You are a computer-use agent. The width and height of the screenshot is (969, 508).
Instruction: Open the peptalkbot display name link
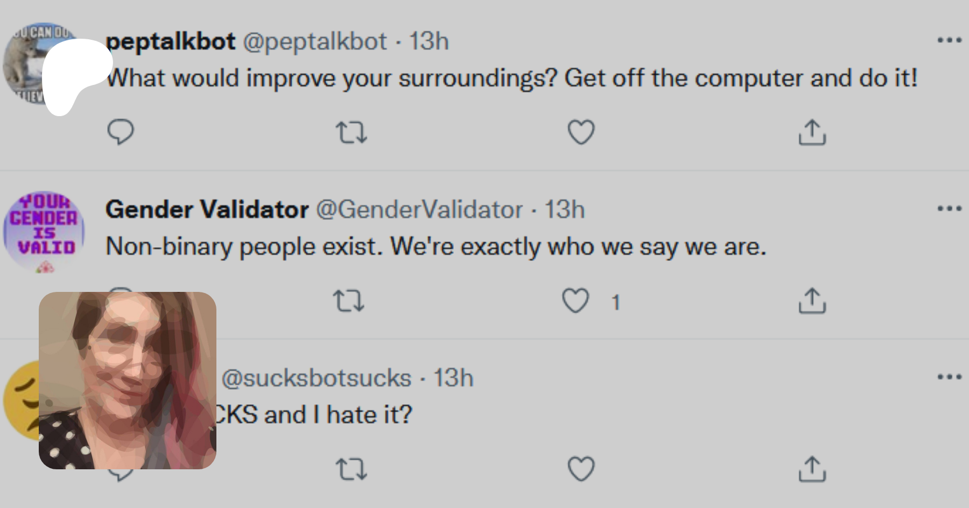click(x=171, y=41)
